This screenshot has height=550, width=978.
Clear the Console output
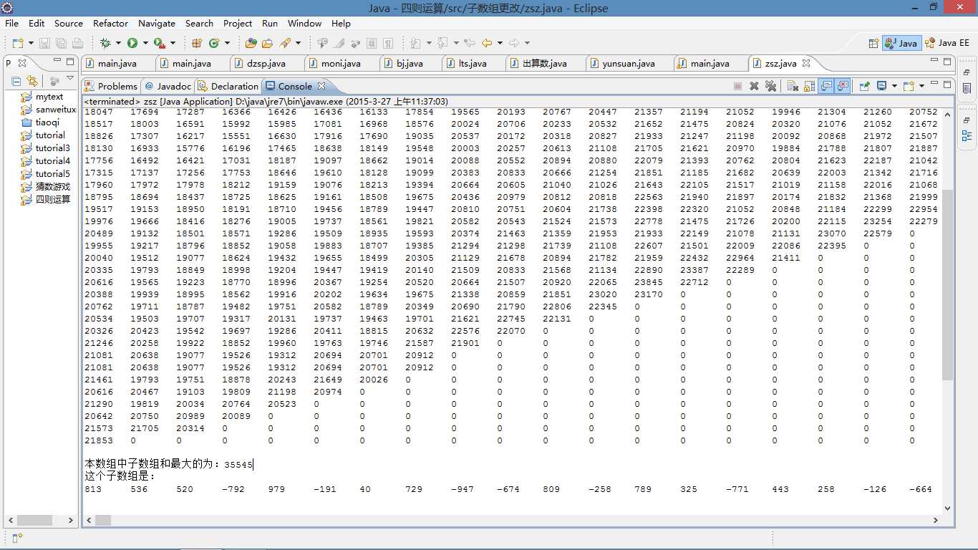[x=793, y=86]
